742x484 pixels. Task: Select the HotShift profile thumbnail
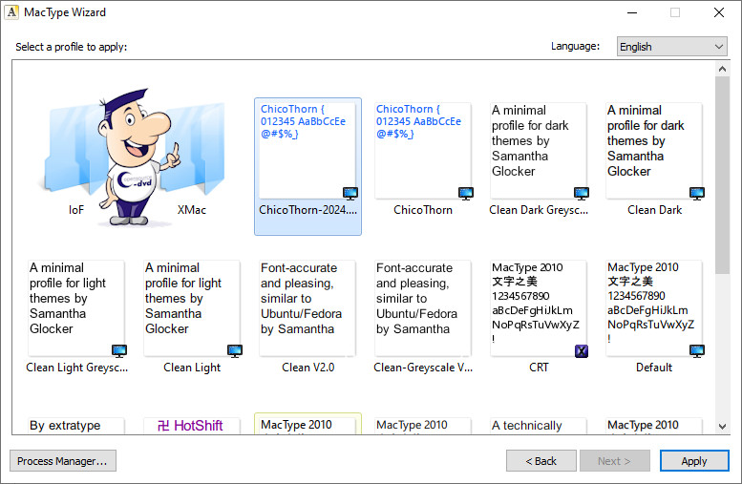click(x=192, y=426)
